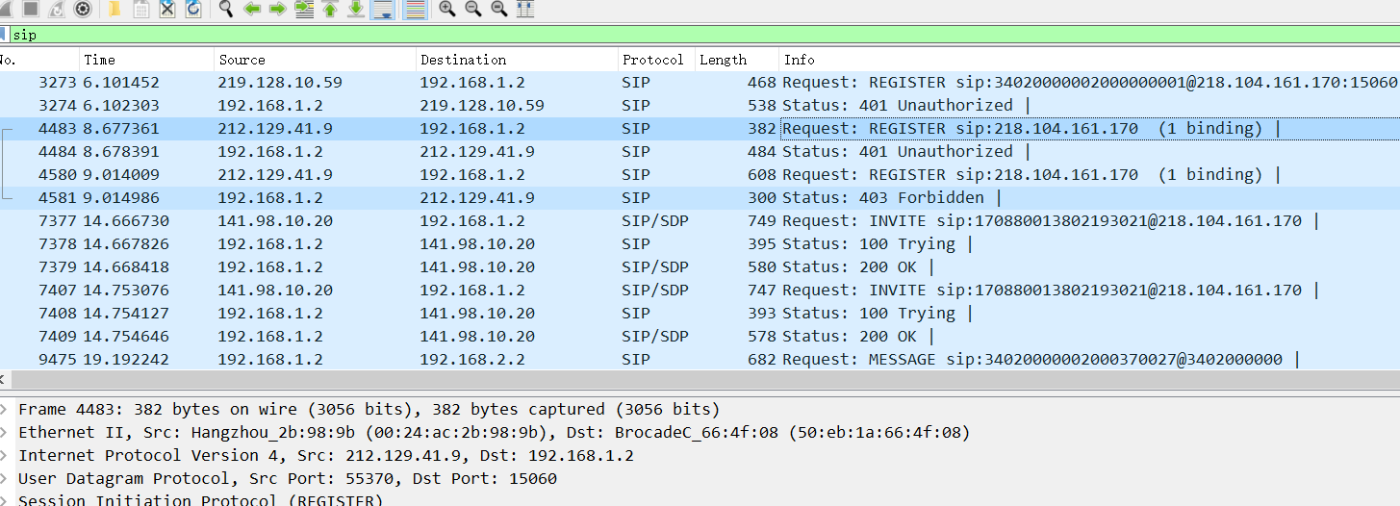Select packet 3274 401 Unauthorized

tap(700, 105)
